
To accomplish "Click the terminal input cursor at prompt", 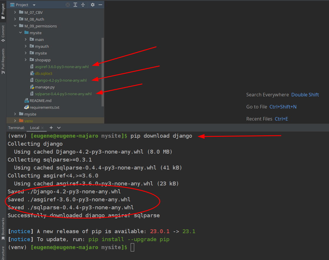I will point(132,247).
